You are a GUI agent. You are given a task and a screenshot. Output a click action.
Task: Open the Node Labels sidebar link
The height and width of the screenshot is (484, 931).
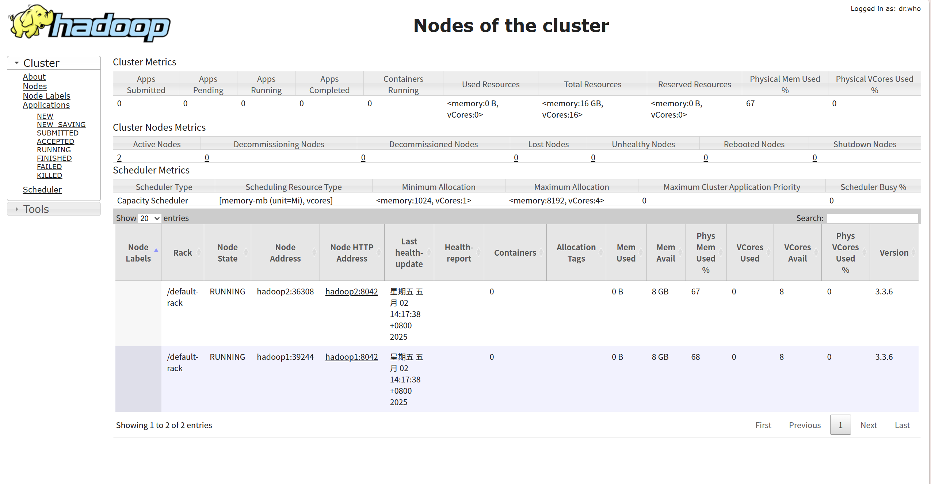(x=46, y=96)
